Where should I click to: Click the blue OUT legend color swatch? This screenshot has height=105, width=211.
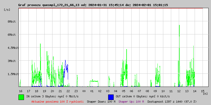[111, 97]
